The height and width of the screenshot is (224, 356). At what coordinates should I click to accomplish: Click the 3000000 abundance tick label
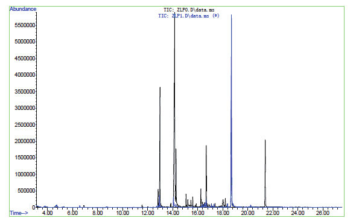pos(25,108)
